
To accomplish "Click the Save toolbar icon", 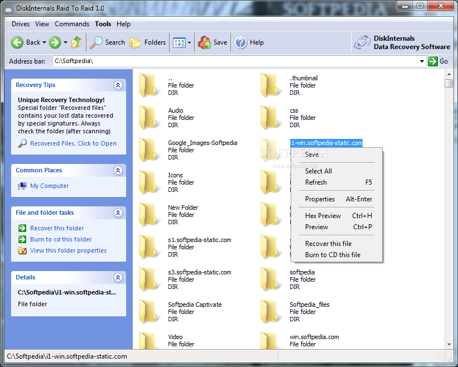I will (x=205, y=42).
